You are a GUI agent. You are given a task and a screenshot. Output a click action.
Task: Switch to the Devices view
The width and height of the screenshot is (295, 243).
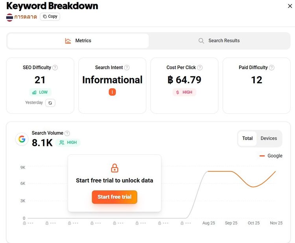point(269,138)
